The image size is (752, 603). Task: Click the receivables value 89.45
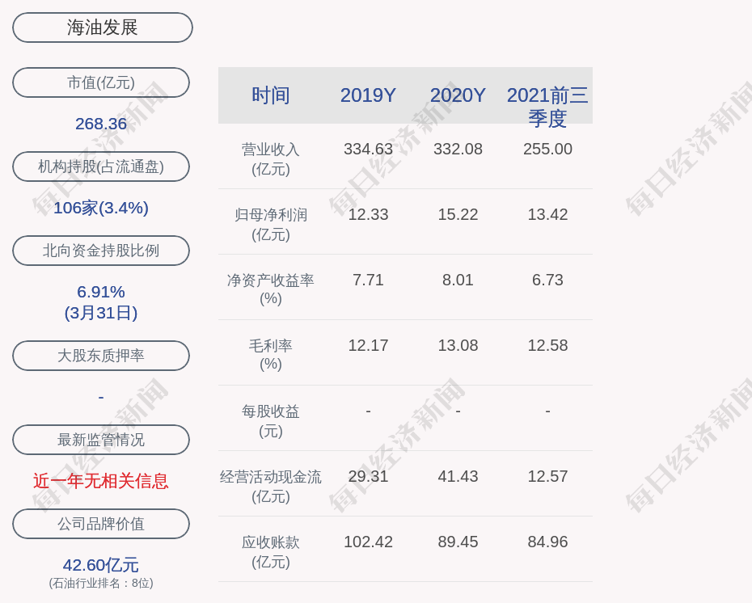(x=458, y=542)
